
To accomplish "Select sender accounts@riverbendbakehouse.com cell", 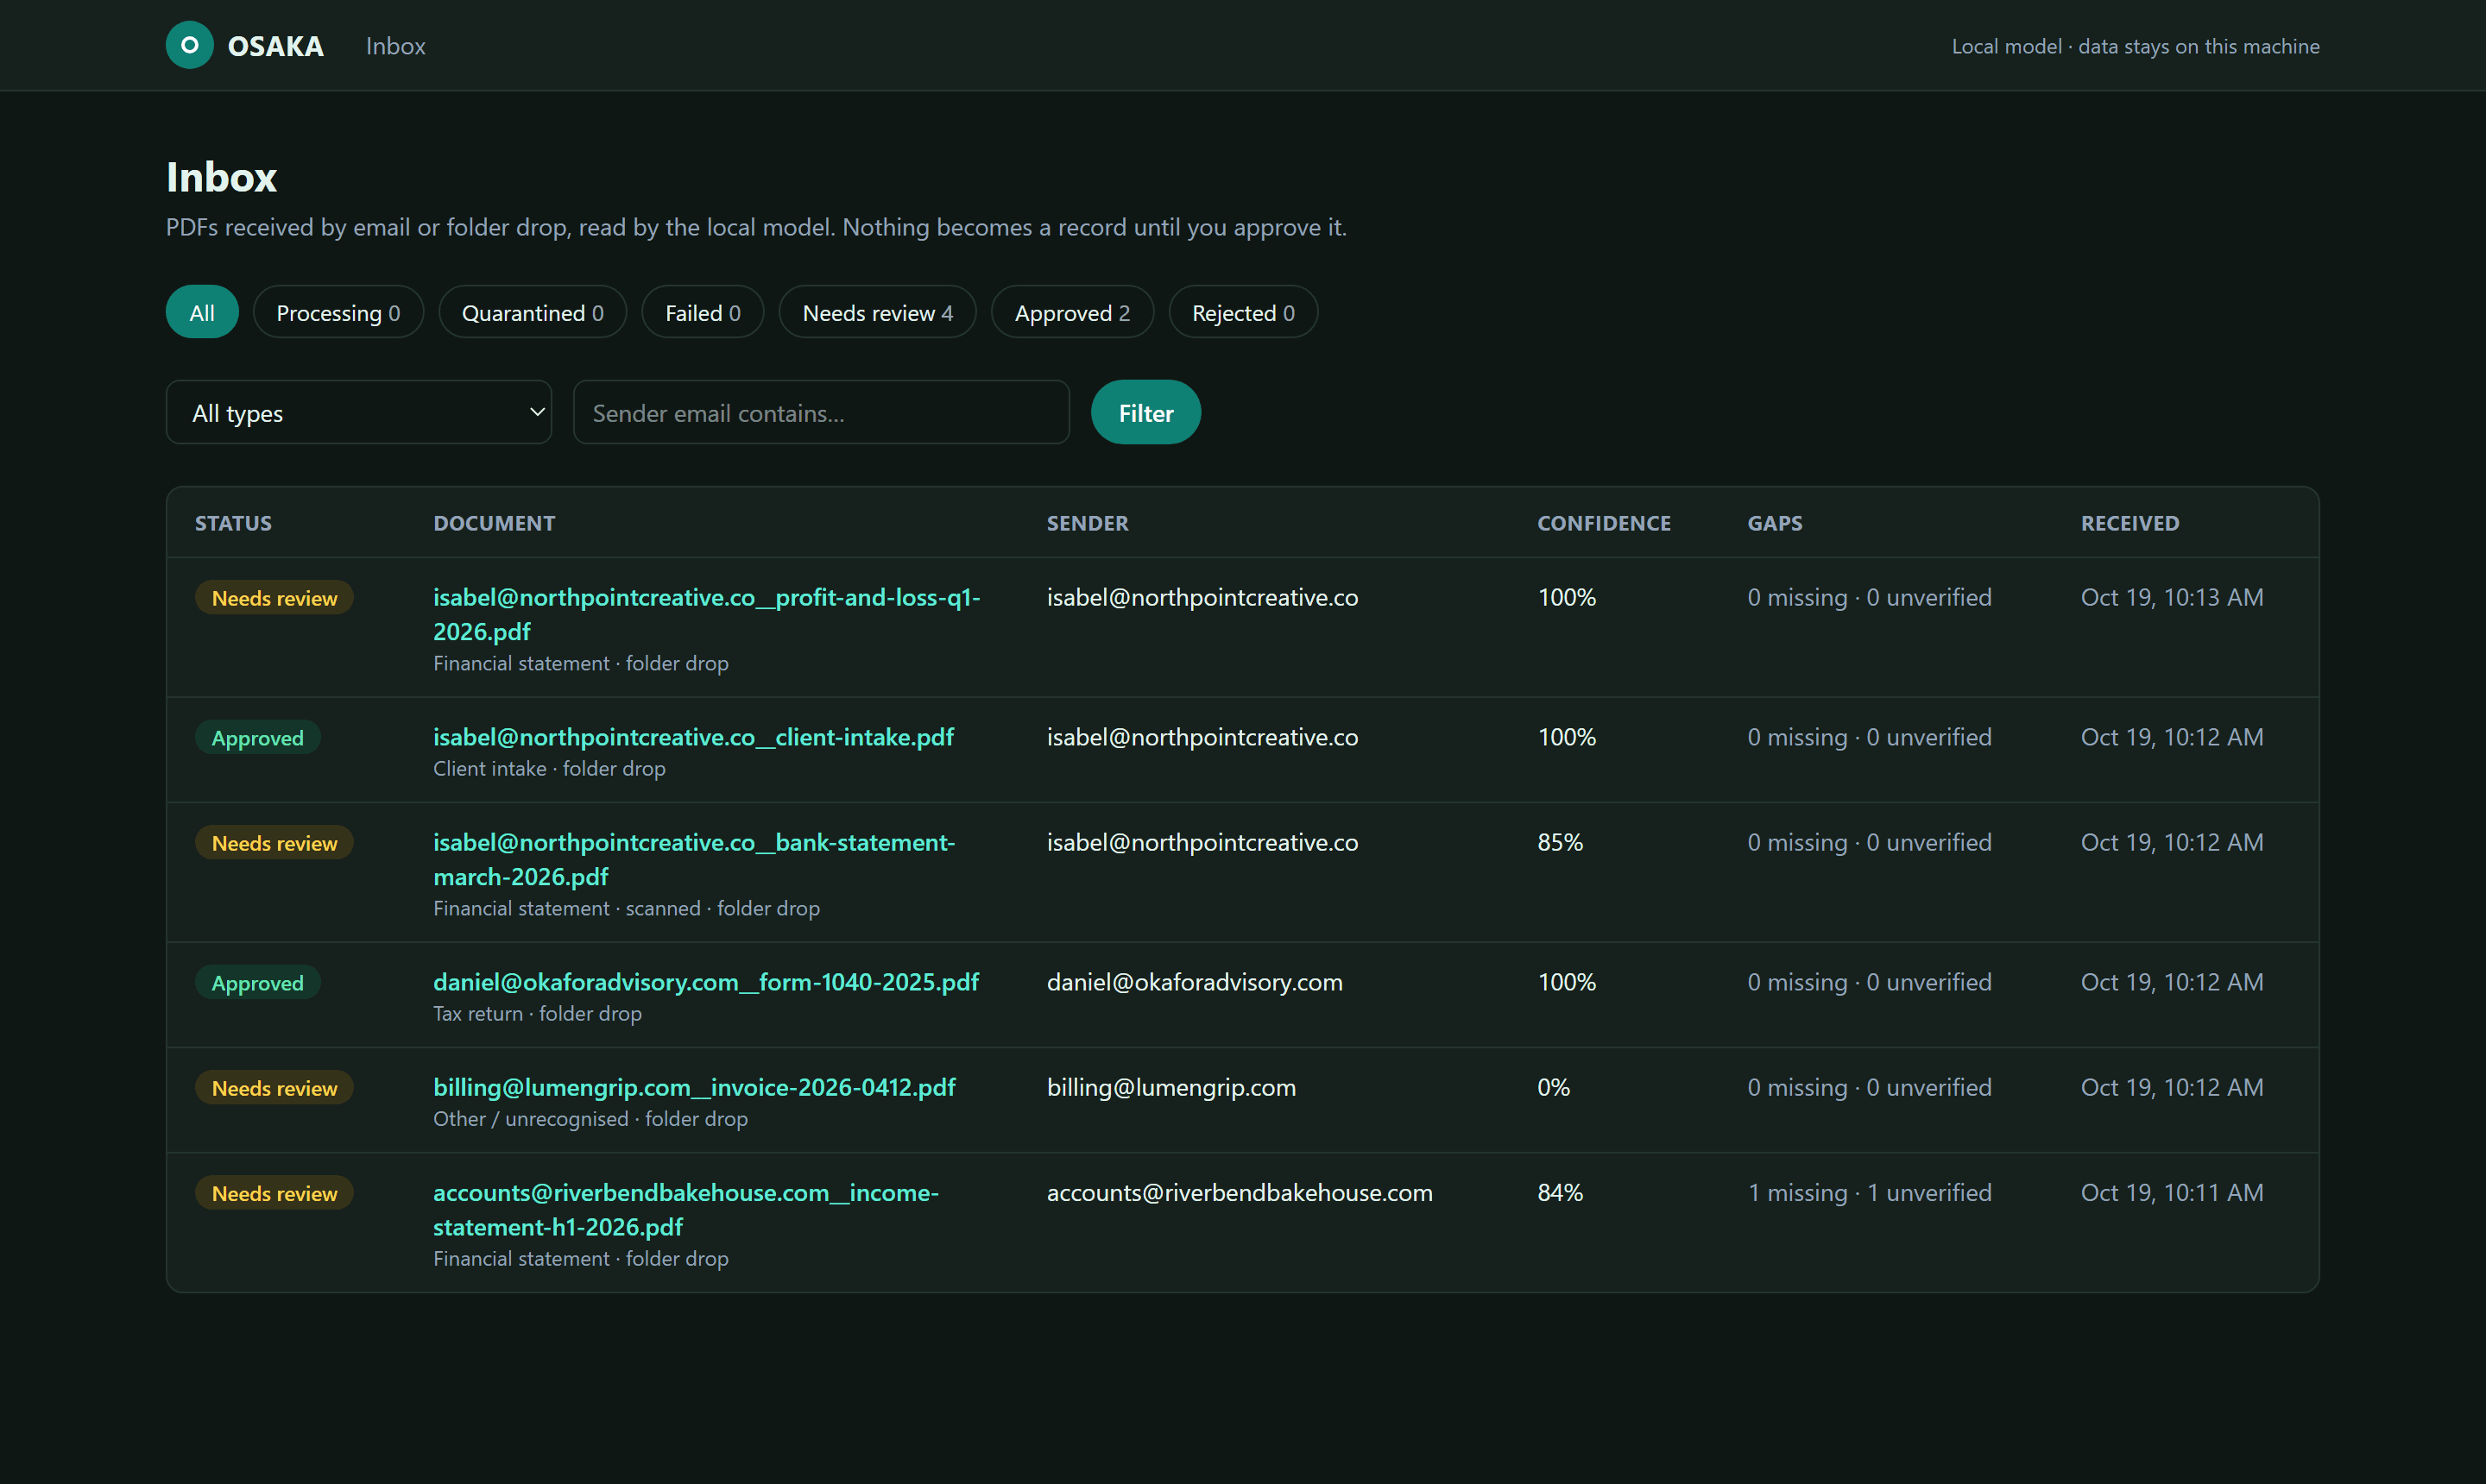I will (x=1240, y=1192).
